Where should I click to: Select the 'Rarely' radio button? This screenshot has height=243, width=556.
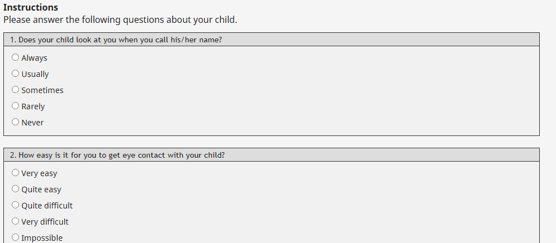15,106
